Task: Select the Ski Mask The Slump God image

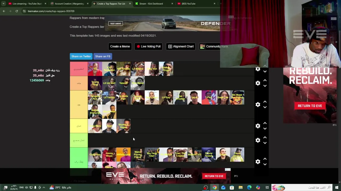Action: (x=237, y=97)
